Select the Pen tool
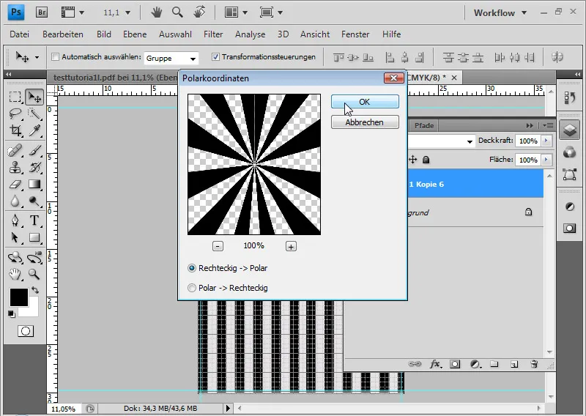 (15, 220)
